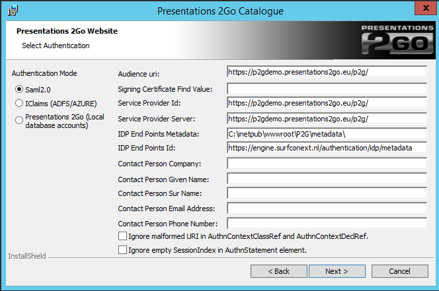The image size is (439, 291).
Task: Click the Presentations 2Go logo banner
Action: pyautogui.click(x=397, y=40)
